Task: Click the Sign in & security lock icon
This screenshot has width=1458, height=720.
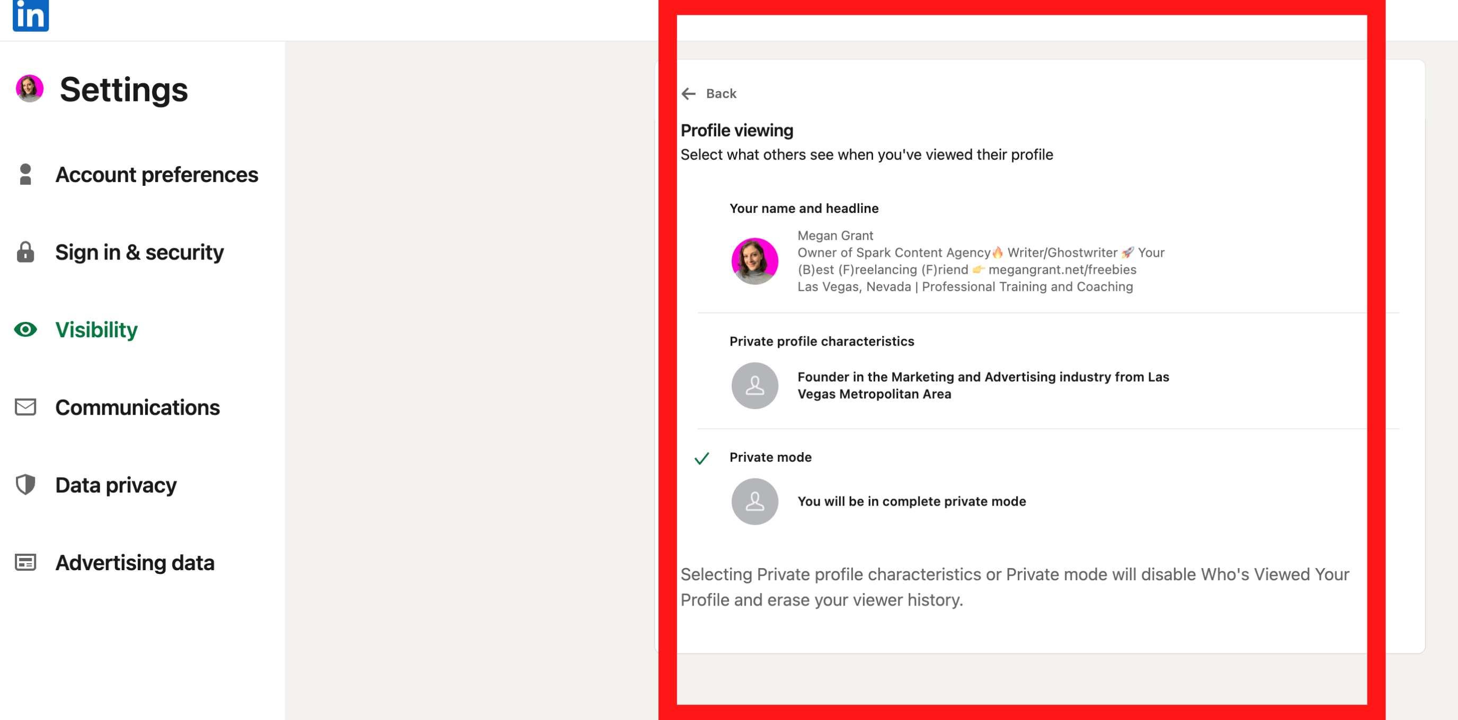Action: (25, 253)
